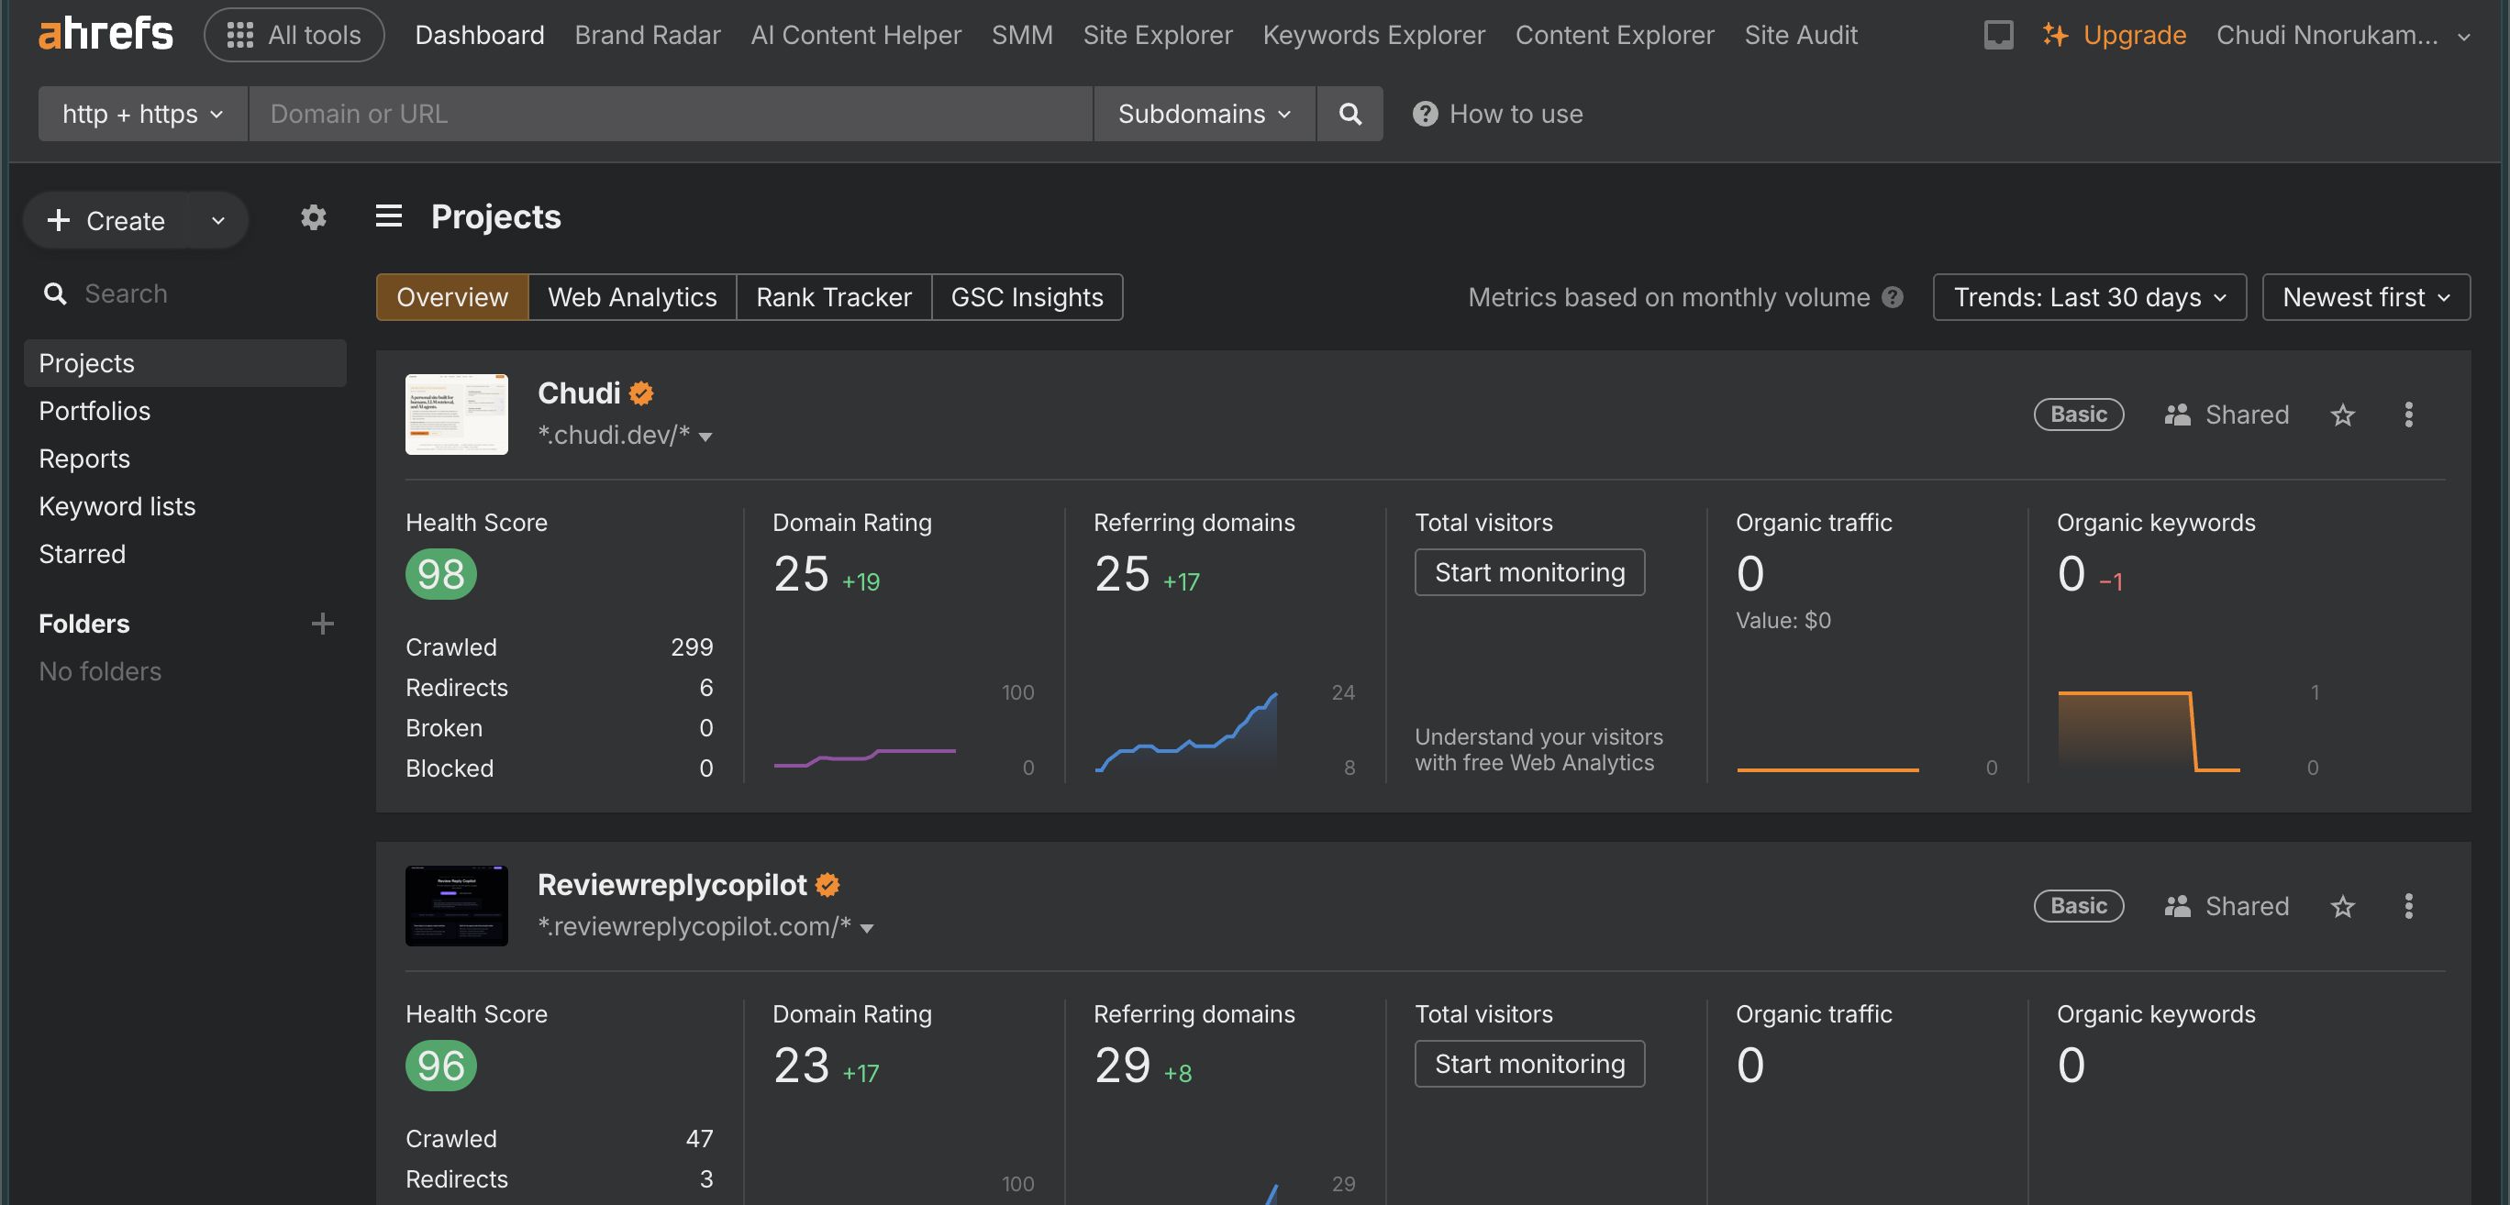This screenshot has width=2510, height=1205.
Task: Open Brand Radar from top navigation
Action: click(647, 35)
